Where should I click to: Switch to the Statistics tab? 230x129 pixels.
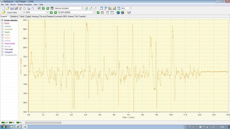click(14, 16)
